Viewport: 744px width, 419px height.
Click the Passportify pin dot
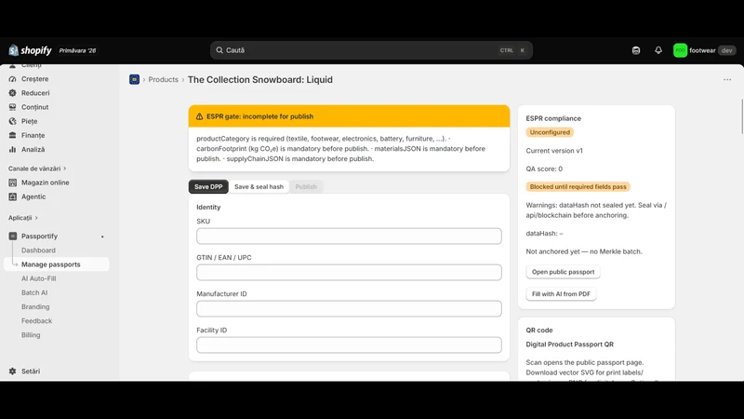pyautogui.click(x=102, y=237)
